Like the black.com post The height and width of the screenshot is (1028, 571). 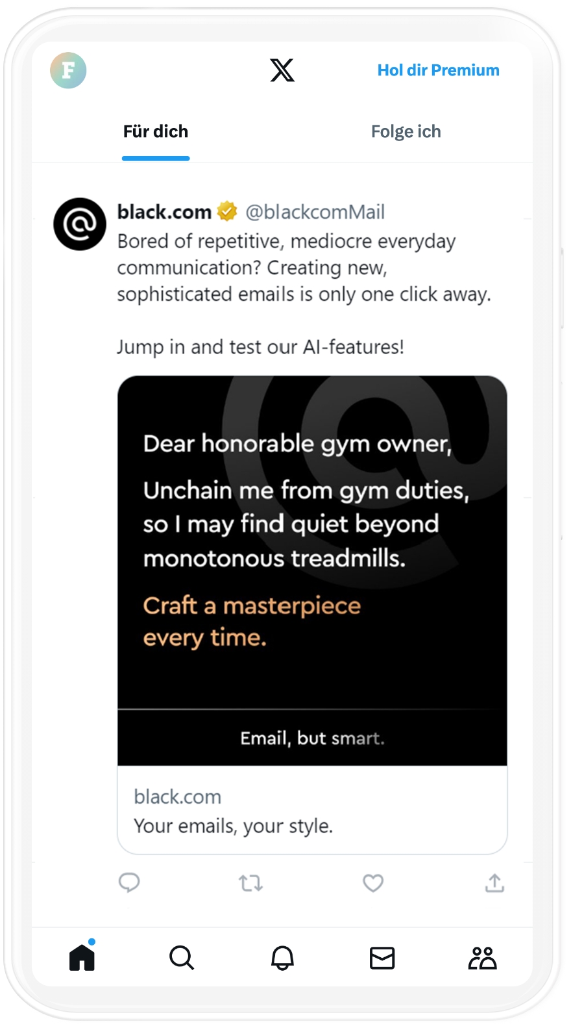(x=373, y=883)
